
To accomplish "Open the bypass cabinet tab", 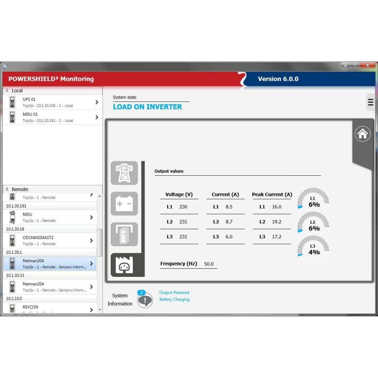I will pyautogui.click(x=124, y=234).
